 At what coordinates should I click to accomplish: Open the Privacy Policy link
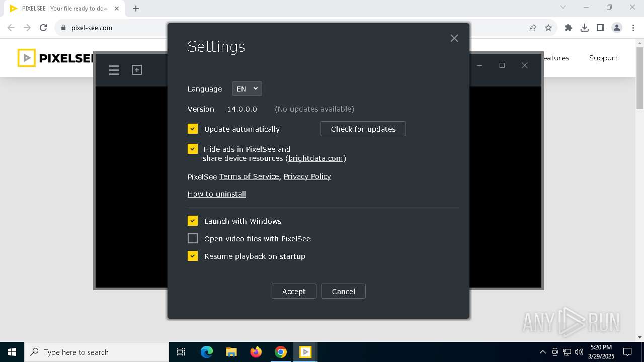pyautogui.click(x=307, y=176)
